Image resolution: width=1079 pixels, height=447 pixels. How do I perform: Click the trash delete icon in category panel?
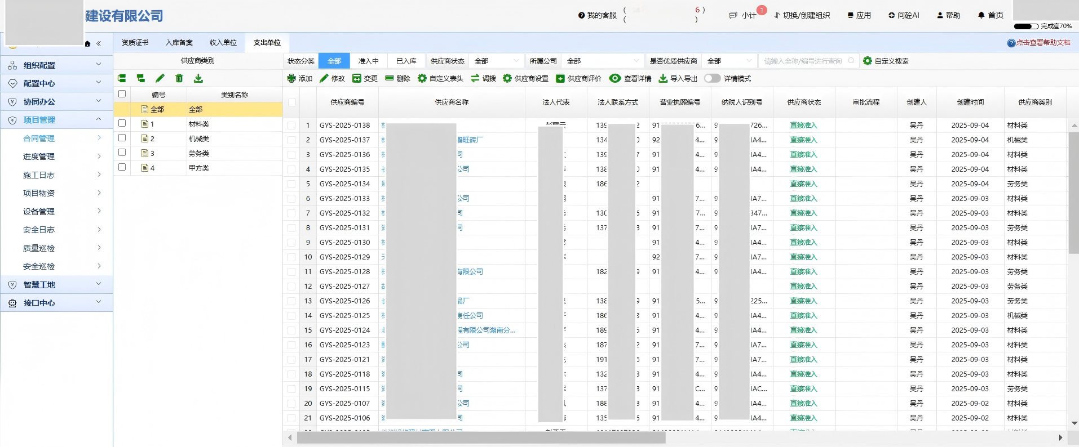[179, 78]
